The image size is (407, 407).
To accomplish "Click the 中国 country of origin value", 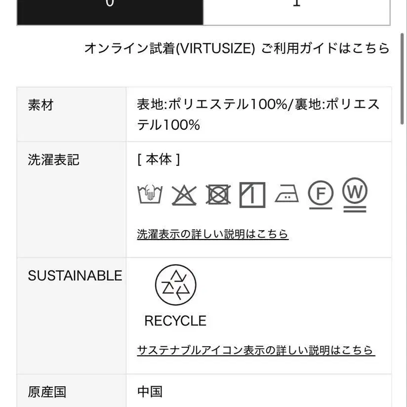I will point(150,392).
